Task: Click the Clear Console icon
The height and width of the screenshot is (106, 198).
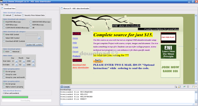Action: tap(176, 87)
